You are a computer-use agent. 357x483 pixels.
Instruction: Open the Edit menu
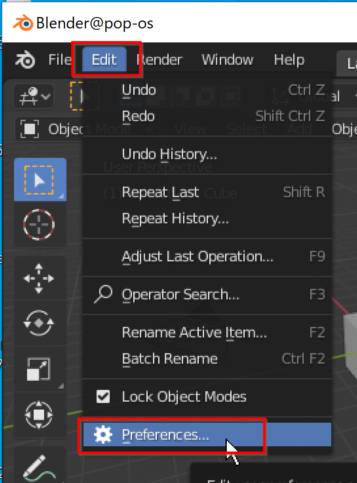tap(104, 59)
